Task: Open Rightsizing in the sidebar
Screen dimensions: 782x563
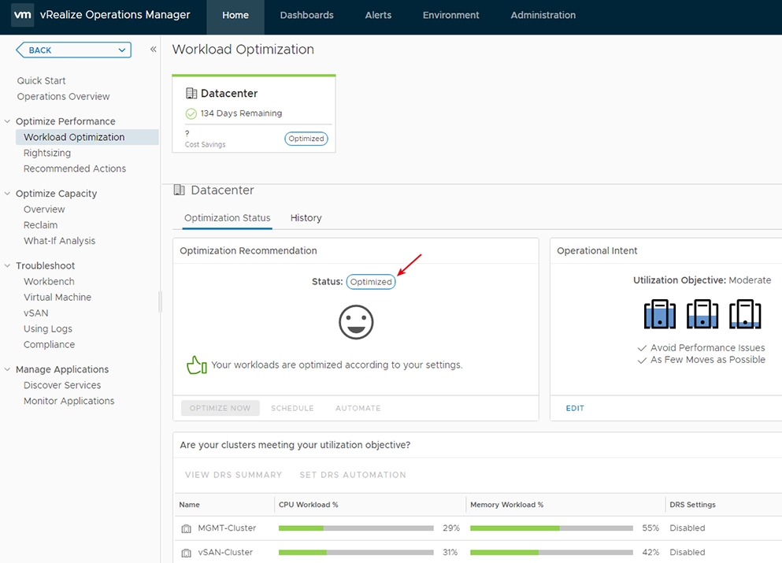Action: coord(47,153)
